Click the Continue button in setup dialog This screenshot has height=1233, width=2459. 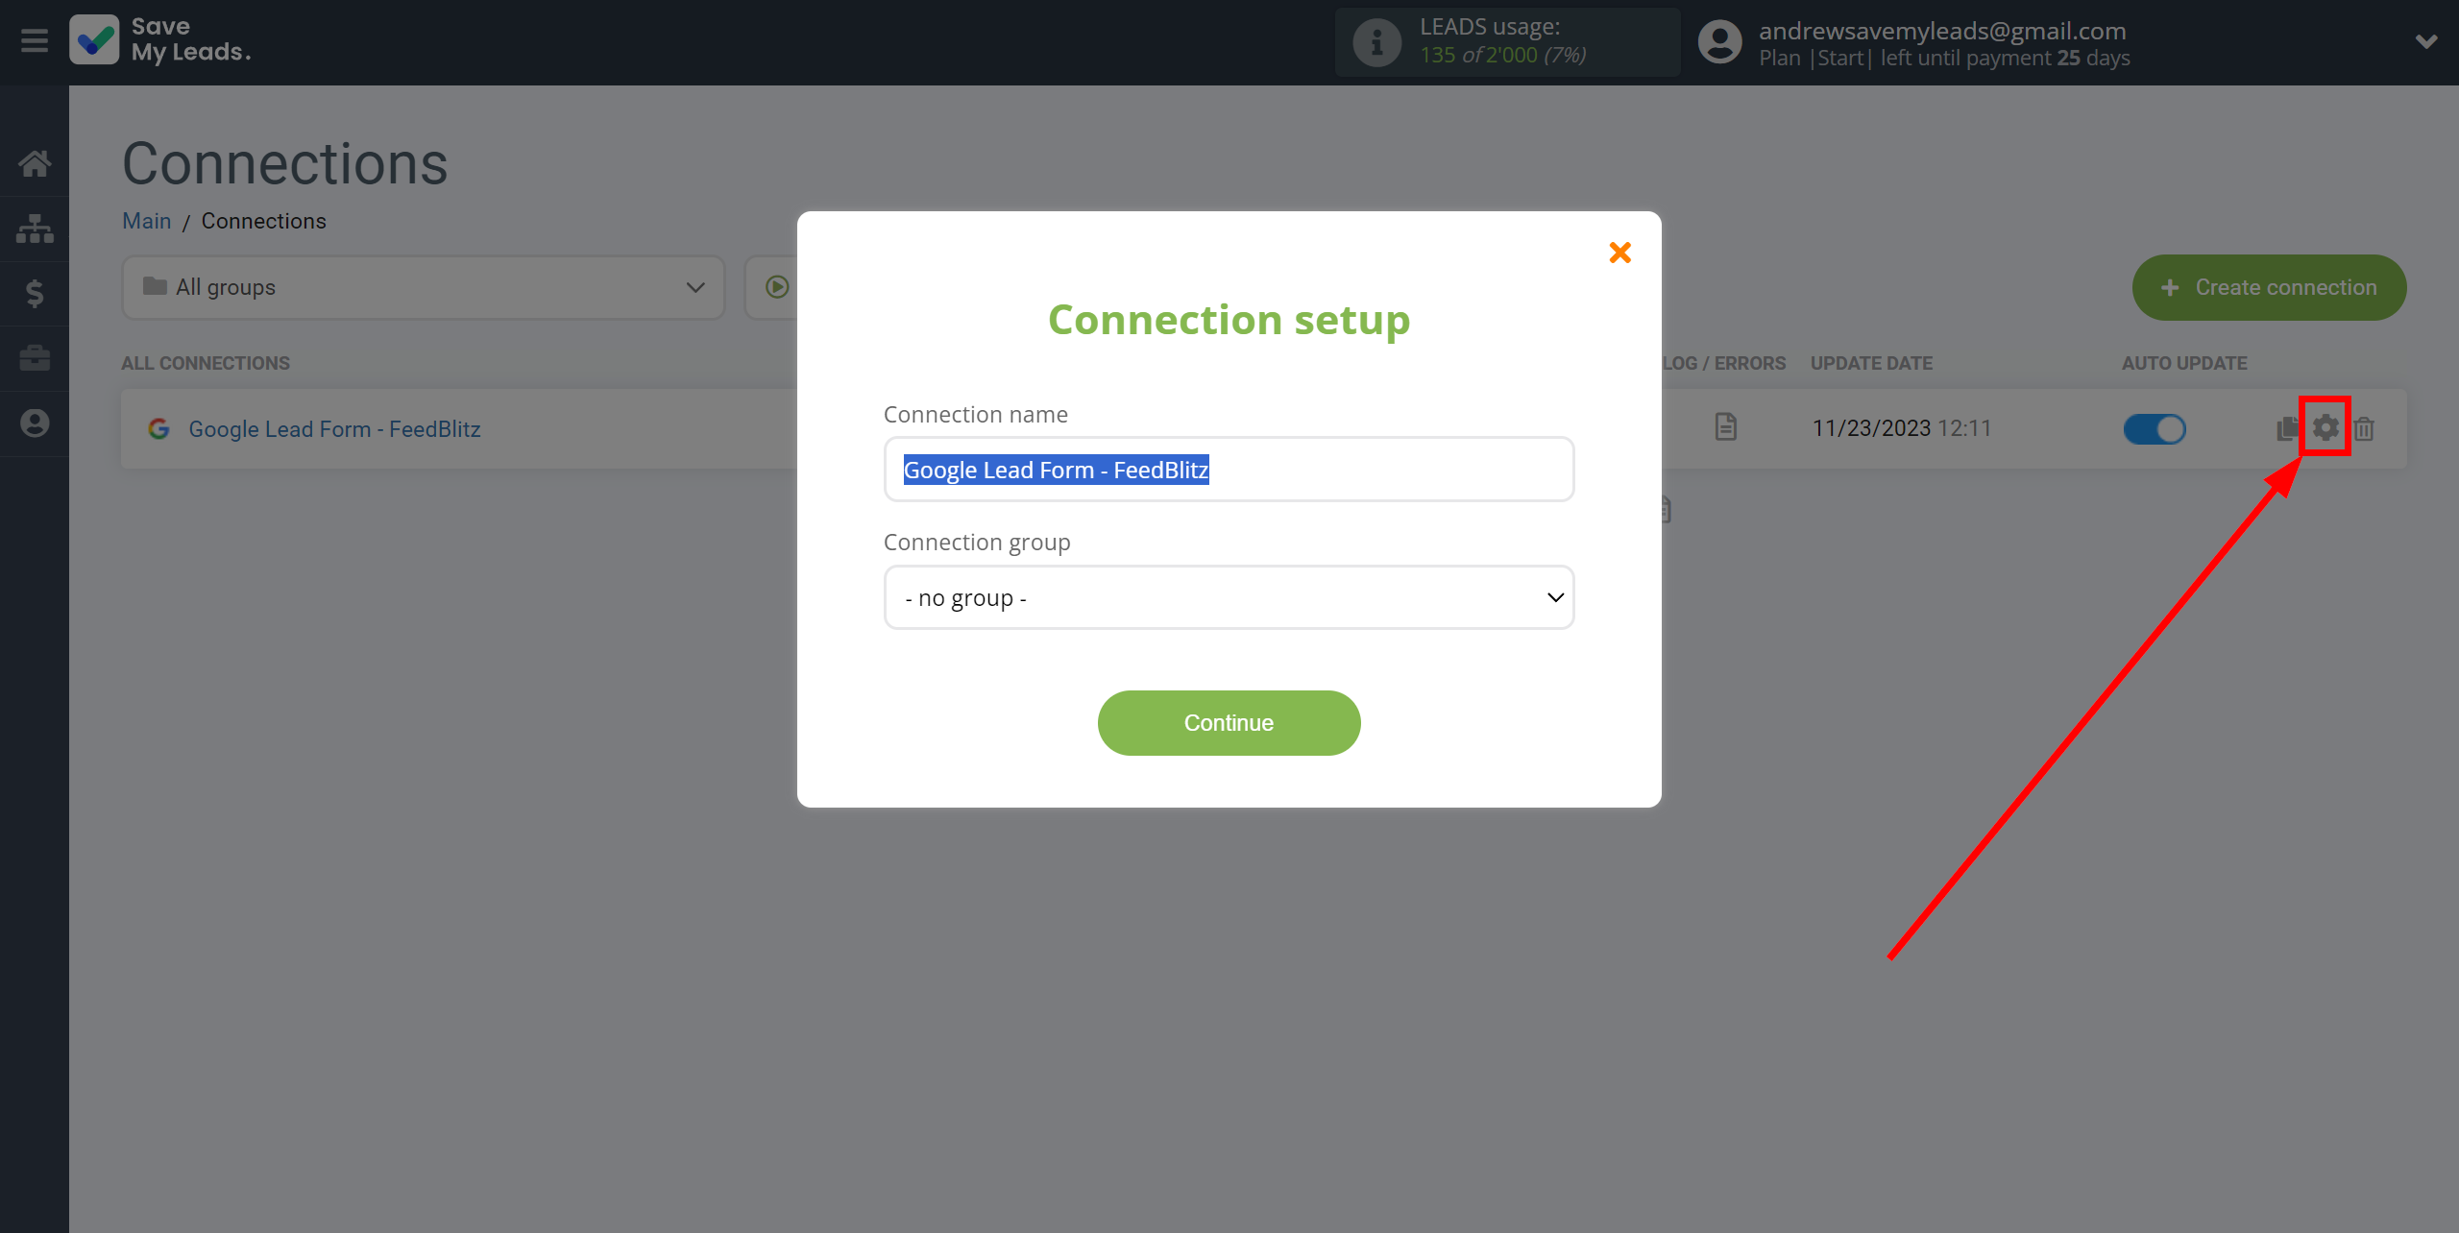pyautogui.click(x=1228, y=722)
